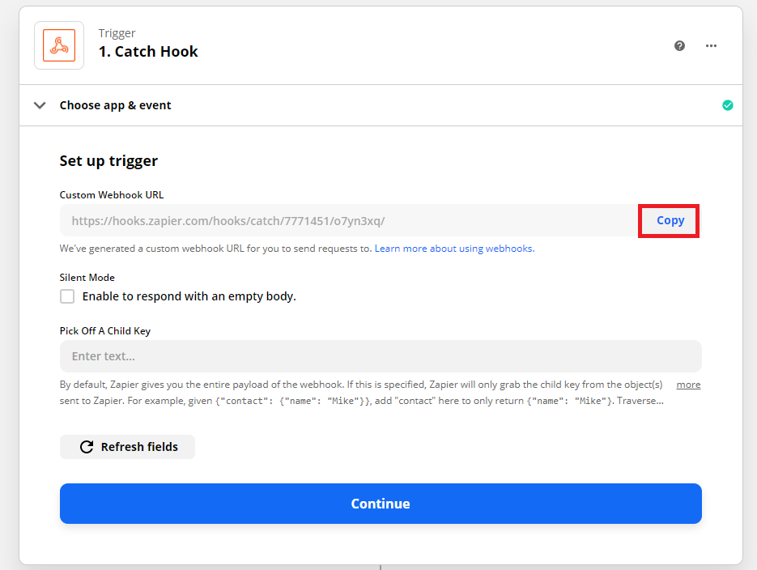Image resolution: width=757 pixels, height=570 pixels.
Task: Click the Refresh fields button
Action: click(127, 447)
